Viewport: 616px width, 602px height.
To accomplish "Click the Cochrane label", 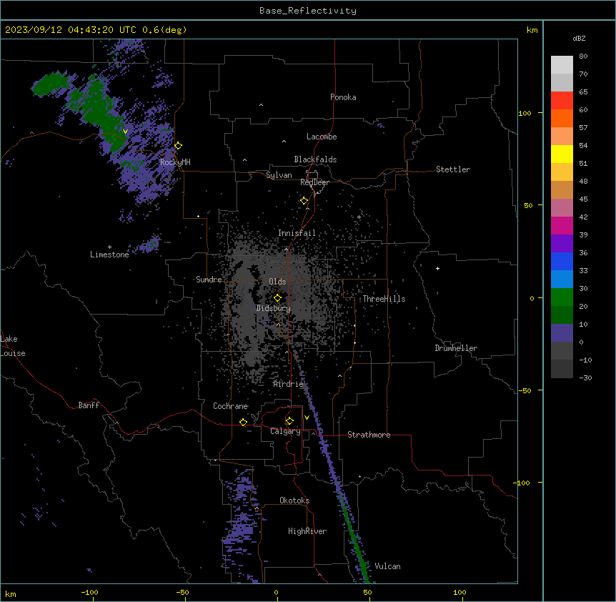I will pos(230,406).
